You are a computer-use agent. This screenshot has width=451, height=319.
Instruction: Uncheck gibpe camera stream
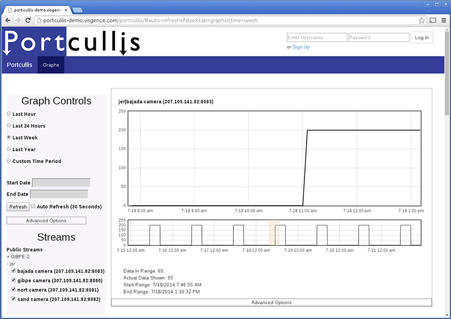[x=13, y=280]
